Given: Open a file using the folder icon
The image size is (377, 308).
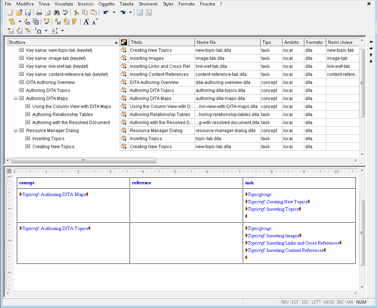Looking at the screenshot, I should 19,12.
